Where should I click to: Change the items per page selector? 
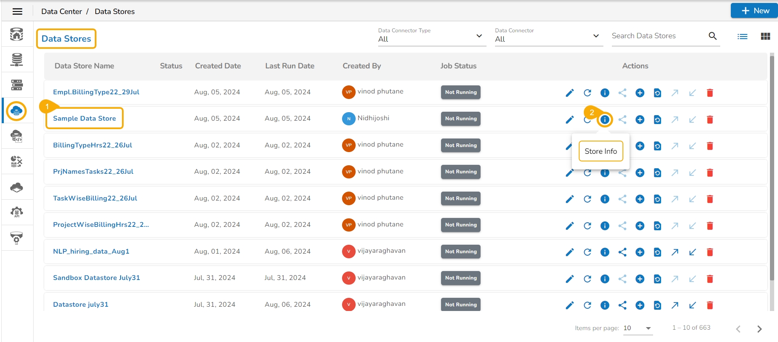637,328
